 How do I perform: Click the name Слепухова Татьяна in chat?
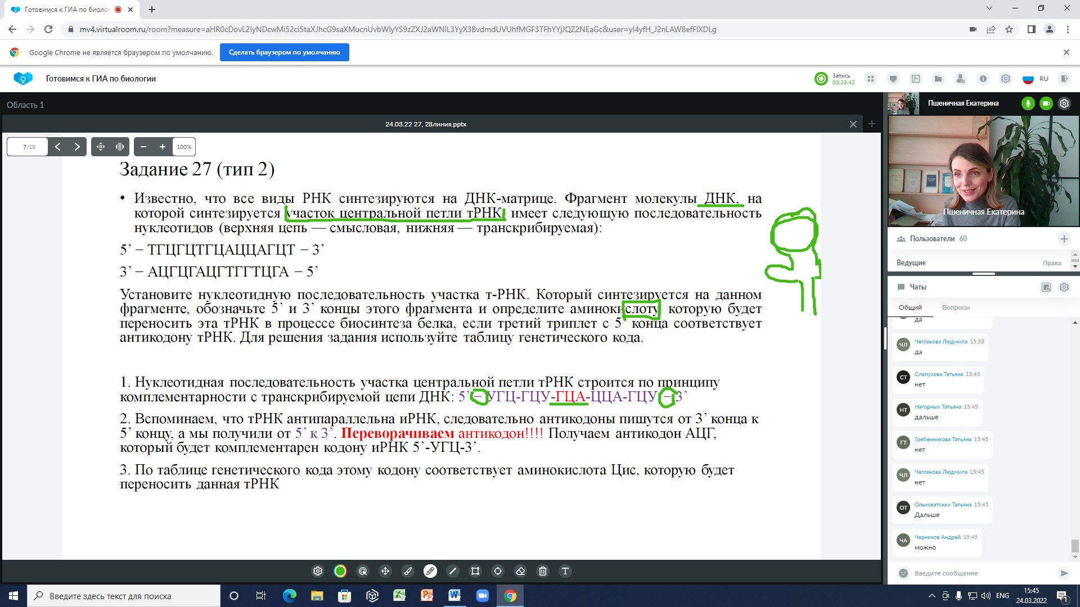[x=939, y=374]
